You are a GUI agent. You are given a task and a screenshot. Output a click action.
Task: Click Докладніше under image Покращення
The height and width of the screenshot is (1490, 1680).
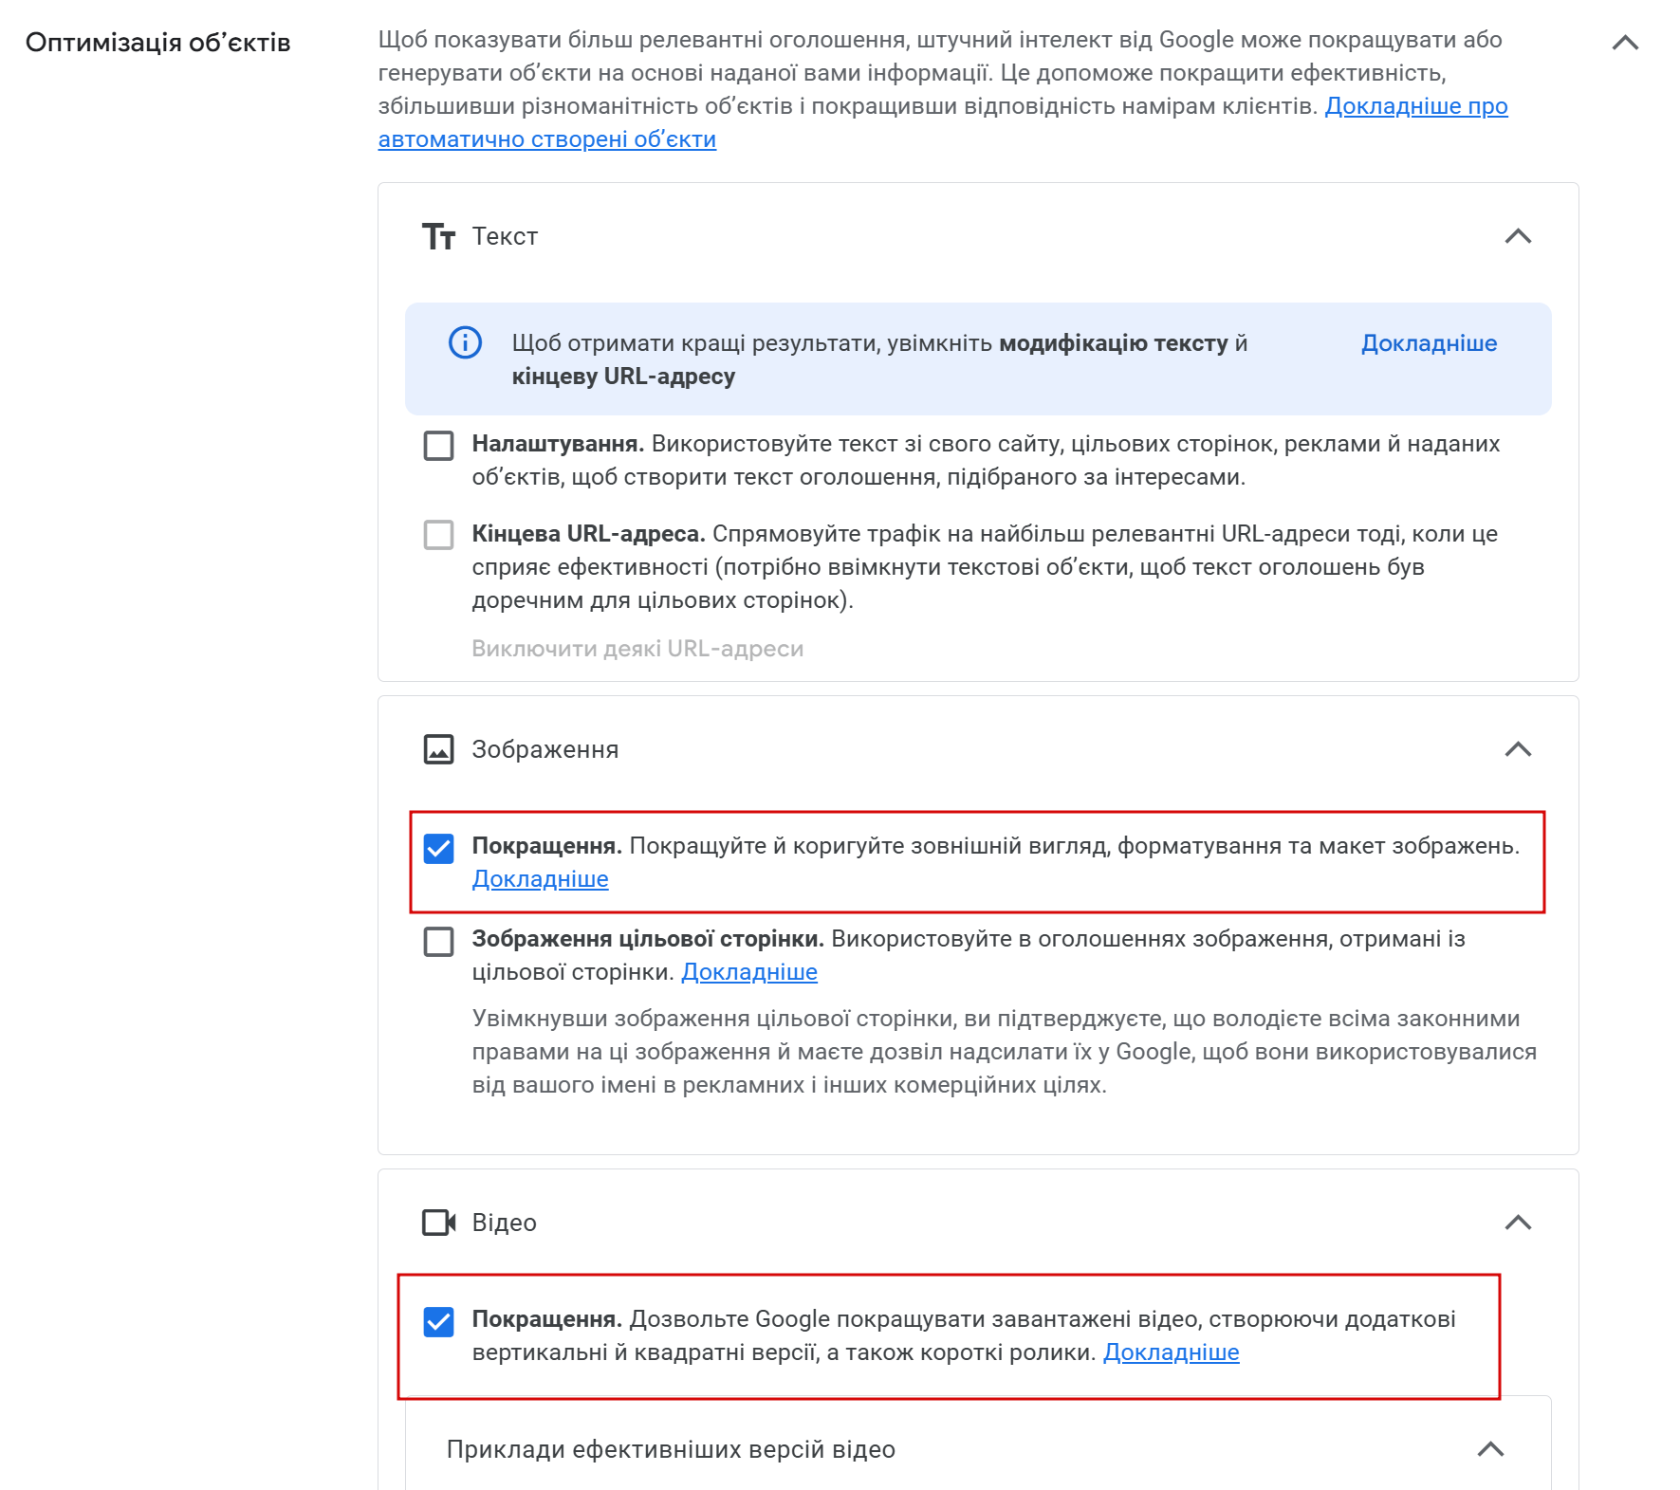coord(541,879)
